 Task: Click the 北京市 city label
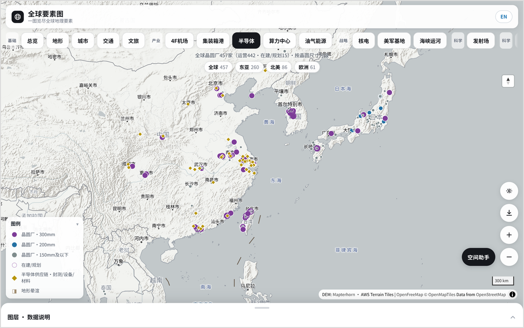click(216, 83)
